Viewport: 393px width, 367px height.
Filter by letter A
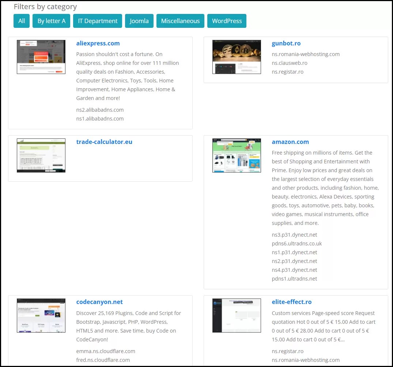click(52, 21)
